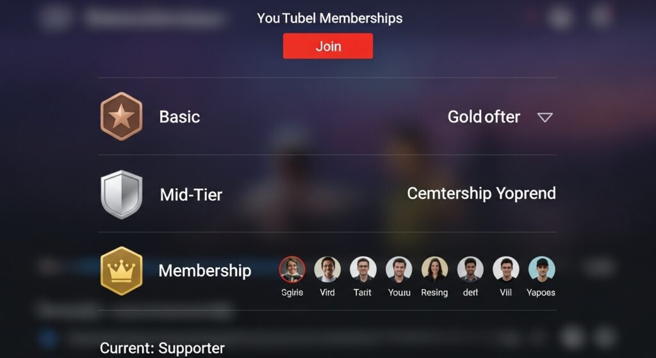Open the Resing member avatar
The height and width of the screenshot is (358, 656).
435,270
